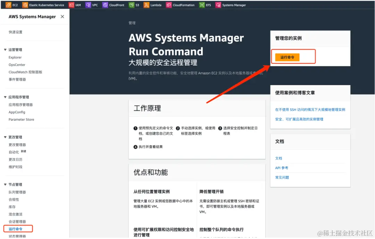Click the orange 运行命令 button
The width and height of the screenshot is (375, 239).
(287, 57)
